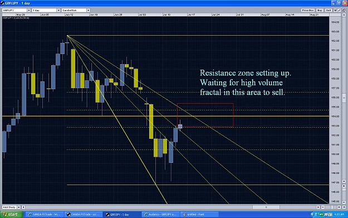Click the Add Study button

[9, 207]
